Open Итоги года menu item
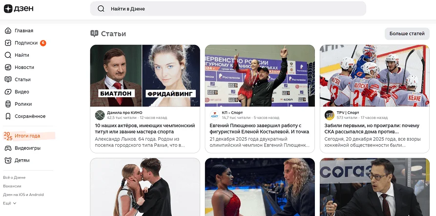The height and width of the screenshot is (216, 436). [x=27, y=136]
